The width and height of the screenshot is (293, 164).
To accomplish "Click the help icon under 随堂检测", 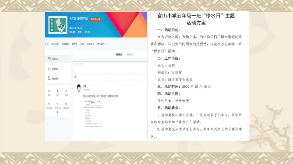I will (57, 112).
